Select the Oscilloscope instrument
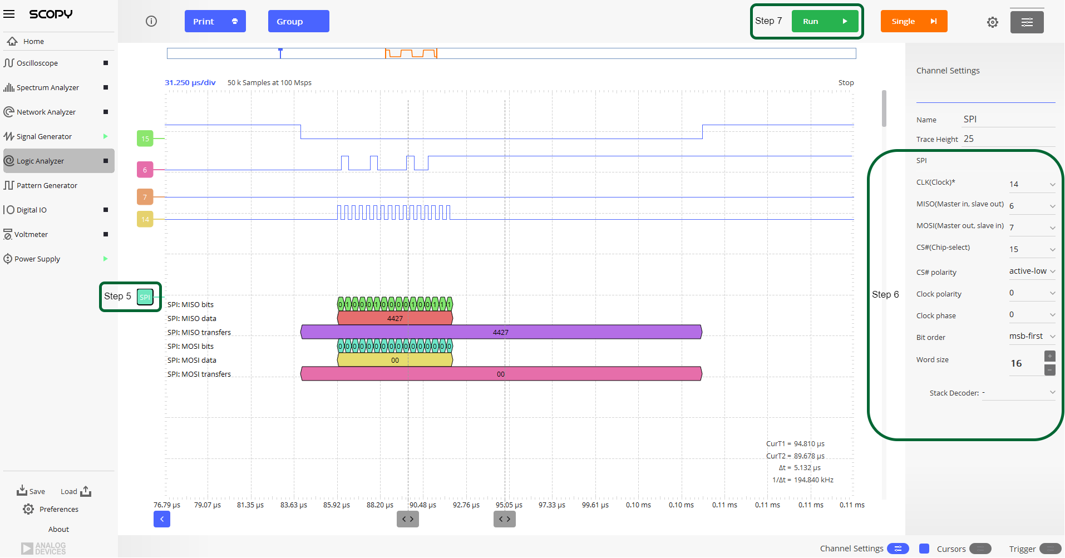The width and height of the screenshot is (1065, 558). click(x=39, y=63)
